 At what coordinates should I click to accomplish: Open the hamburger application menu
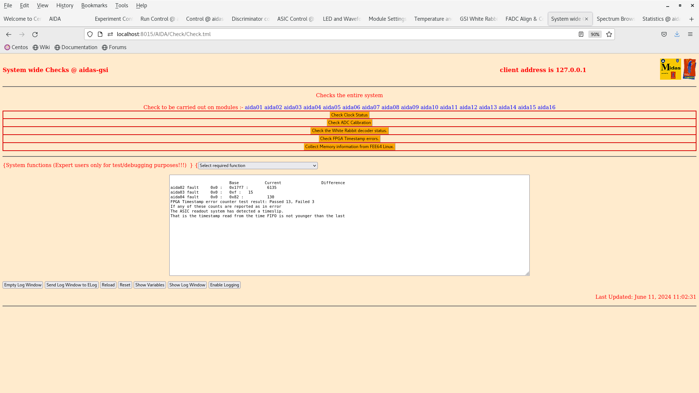click(690, 34)
